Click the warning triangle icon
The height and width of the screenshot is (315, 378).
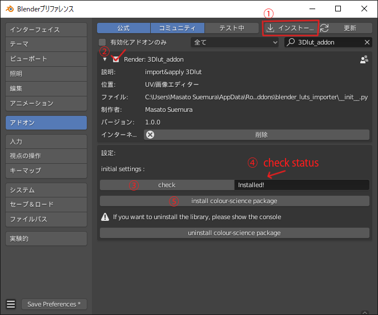105,217
